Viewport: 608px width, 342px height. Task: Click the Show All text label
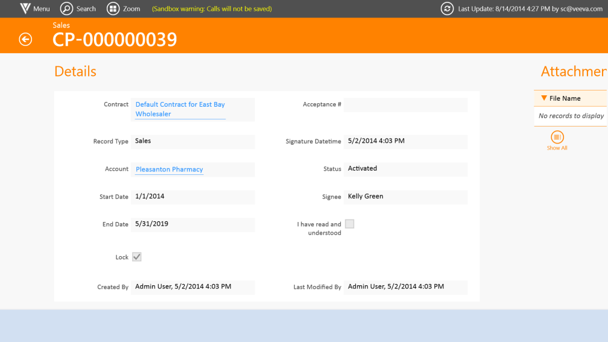pos(557,148)
